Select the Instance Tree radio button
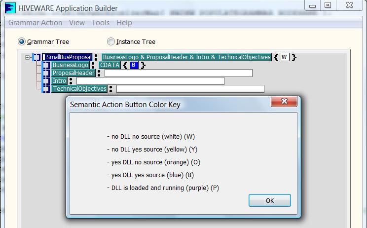Image resolution: width=367 pixels, height=228 pixels. tap(110, 41)
